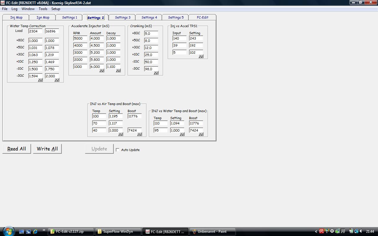Open graph icon below Accelerate Injector Decay column
Viewport: 378px width, 236px height.
point(118,71)
